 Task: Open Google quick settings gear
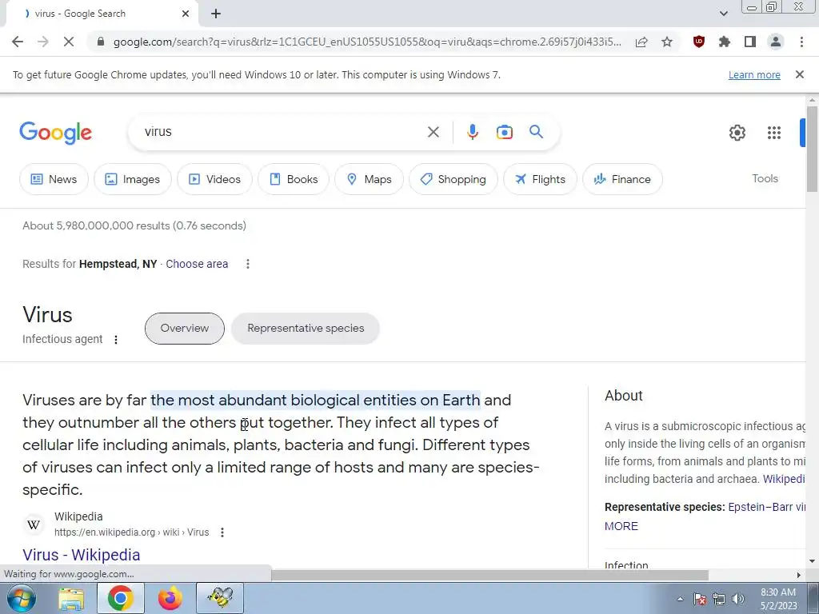click(x=737, y=133)
